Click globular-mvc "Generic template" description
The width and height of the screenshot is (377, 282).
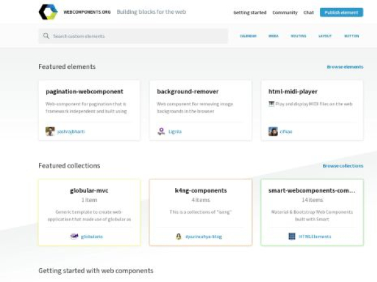[x=89, y=216]
